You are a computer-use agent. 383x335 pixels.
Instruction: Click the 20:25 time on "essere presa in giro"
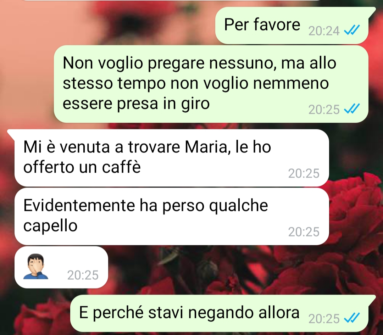(x=324, y=110)
